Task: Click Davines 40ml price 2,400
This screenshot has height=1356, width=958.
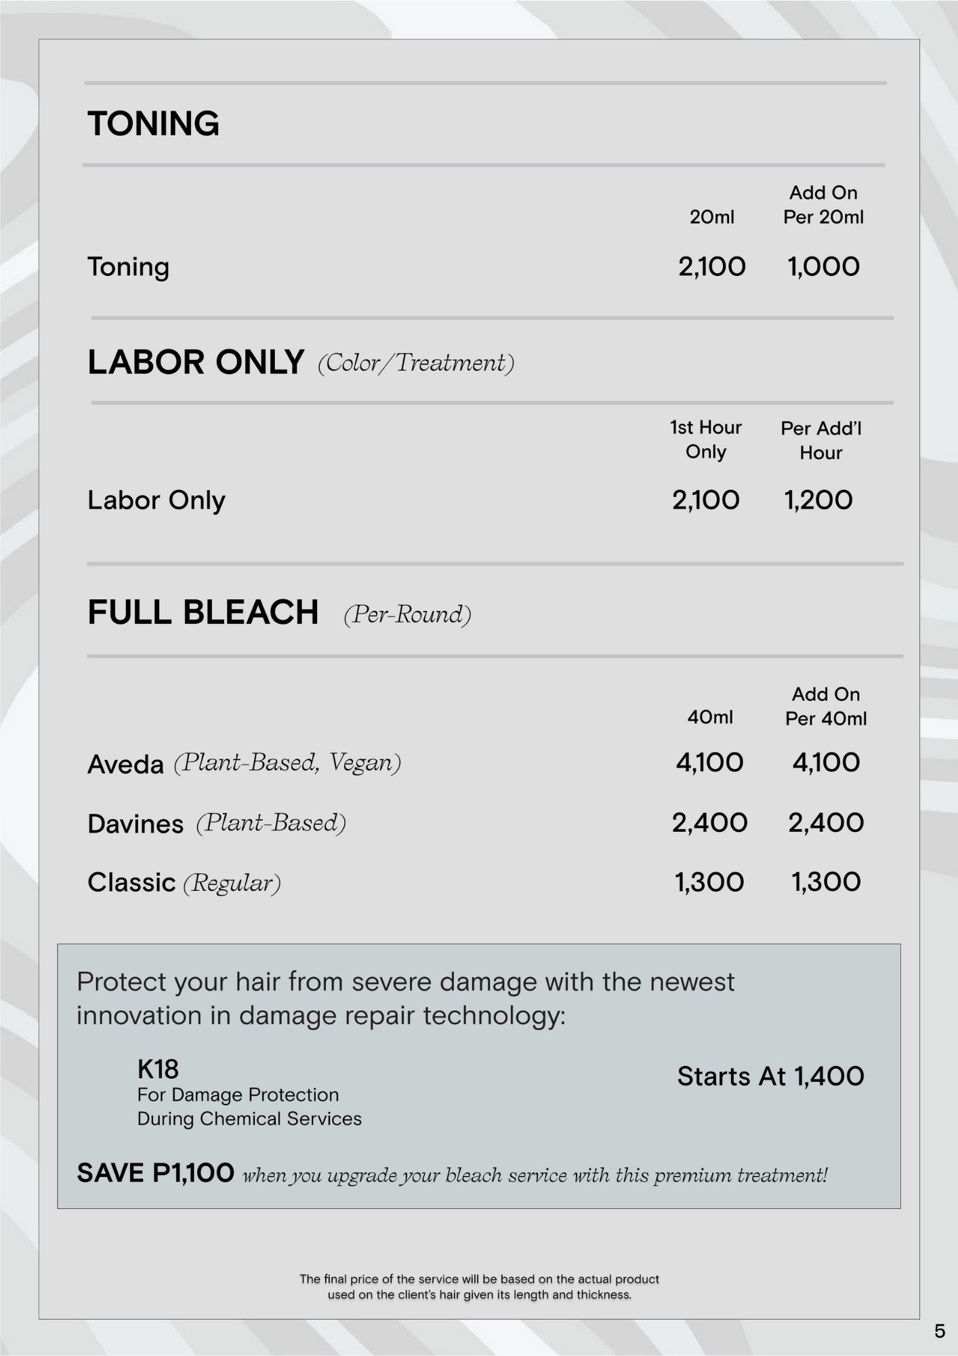Action: [x=709, y=823]
